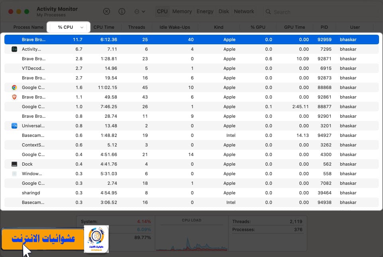The width and height of the screenshot is (383, 257).
Task: Click the WindowServer process icon
Action: pos(14,174)
